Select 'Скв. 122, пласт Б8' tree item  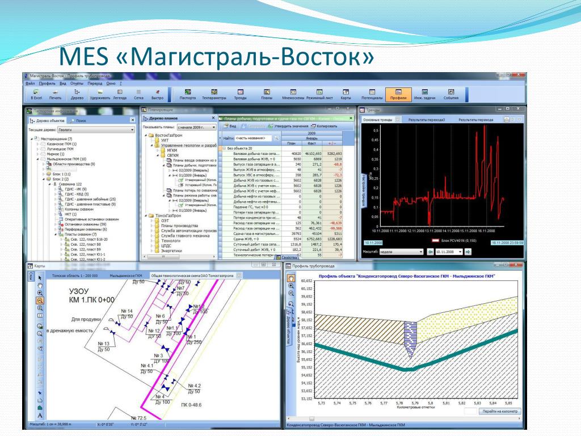tap(86, 244)
